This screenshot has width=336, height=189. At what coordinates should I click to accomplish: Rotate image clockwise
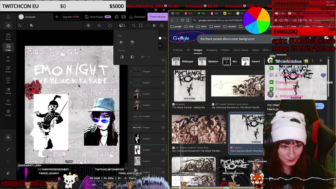132,57
